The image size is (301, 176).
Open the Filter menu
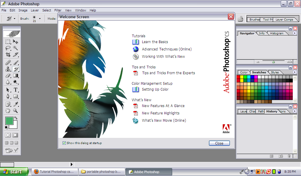click(58, 10)
